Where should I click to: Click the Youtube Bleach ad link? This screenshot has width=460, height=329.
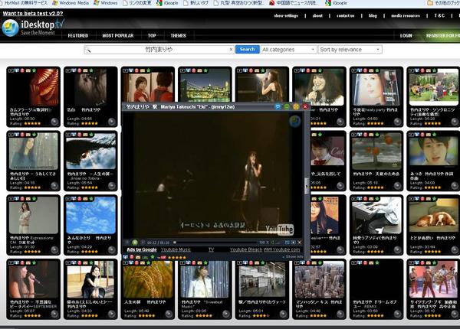(x=246, y=249)
